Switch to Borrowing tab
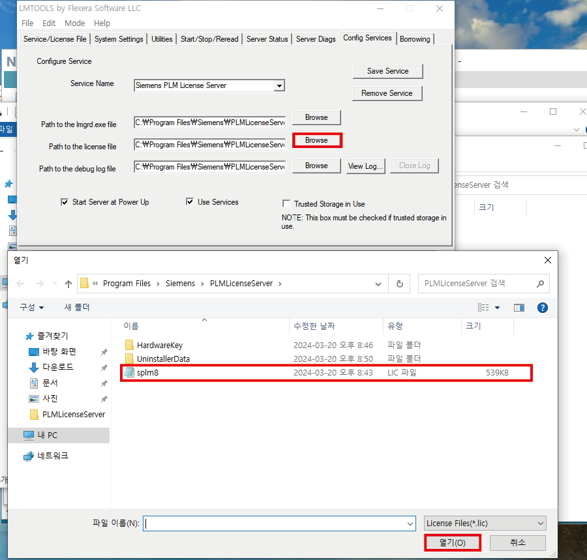This screenshot has width=587, height=560. point(415,39)
